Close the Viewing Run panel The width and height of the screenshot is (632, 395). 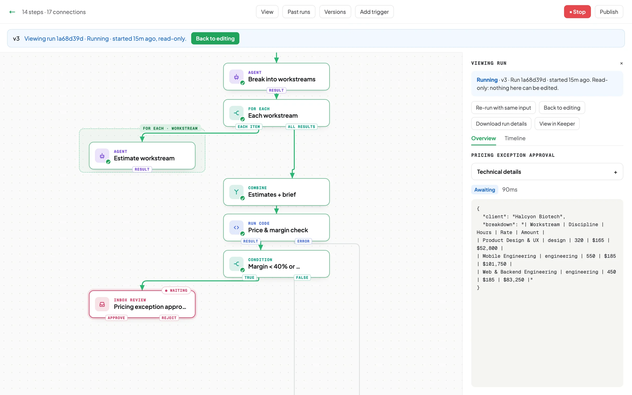pos(621,63)
